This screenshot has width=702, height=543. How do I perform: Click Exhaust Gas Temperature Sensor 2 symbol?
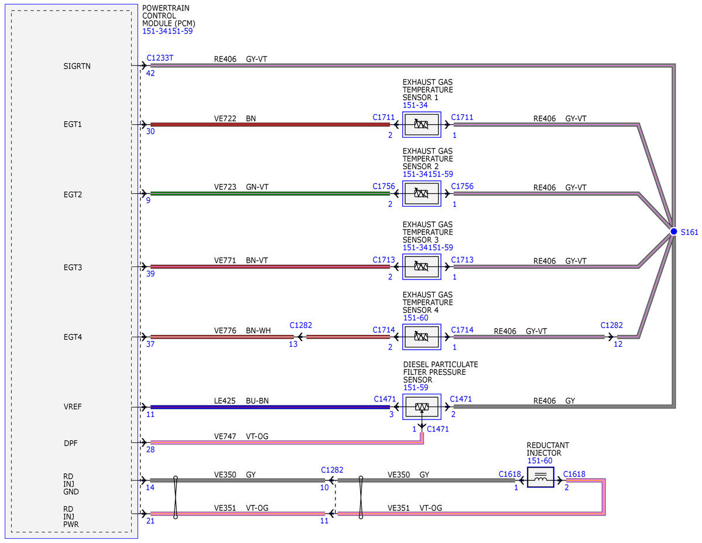(422, 193)
